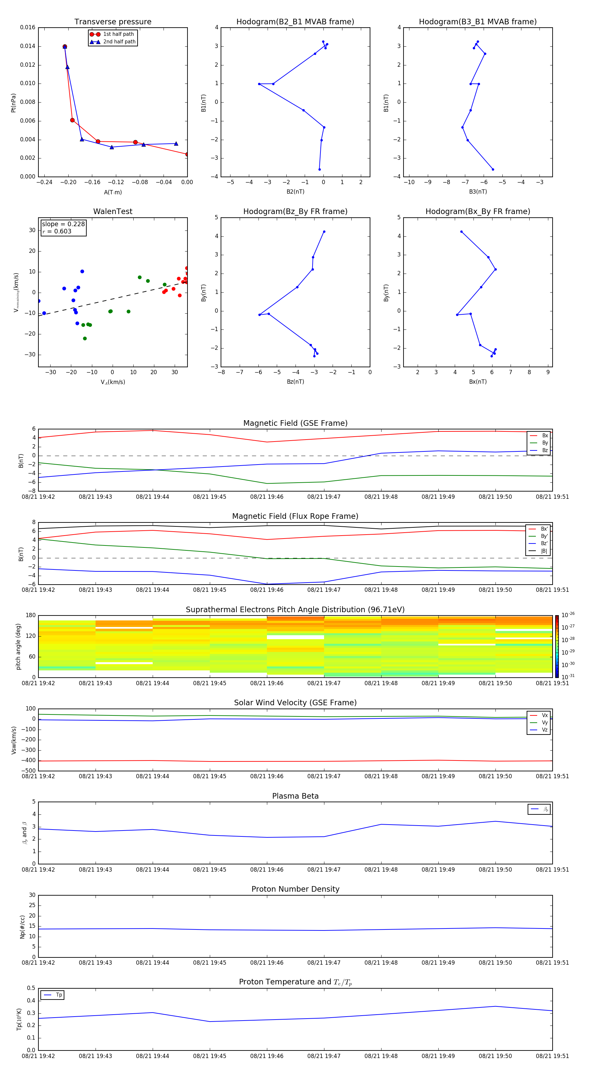Select the 'Np(#/cc)' y-axis label
The height and width of the screenshot is (1085, 591).
click(22, 927)
